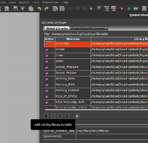Viewport: 148px width, 143px height.
Task: Open the hierarchy navigator icon
Action: 107,9
